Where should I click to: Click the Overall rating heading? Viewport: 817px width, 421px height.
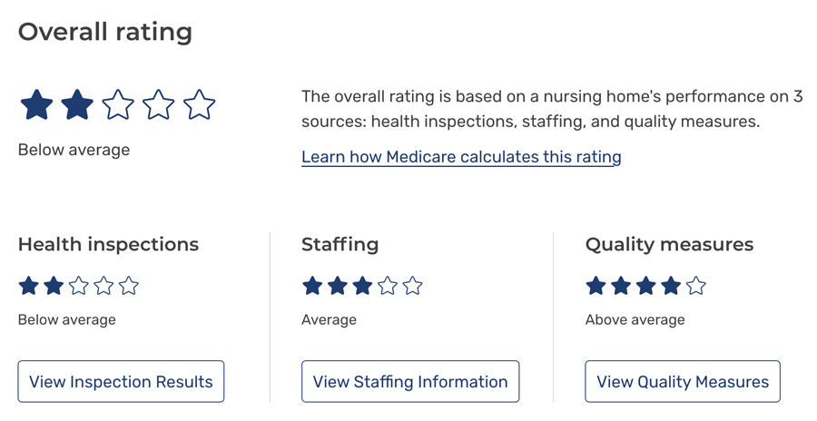pos(105,32)
